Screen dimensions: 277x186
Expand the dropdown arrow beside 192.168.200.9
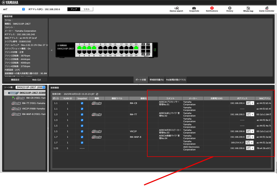(252, 137)
